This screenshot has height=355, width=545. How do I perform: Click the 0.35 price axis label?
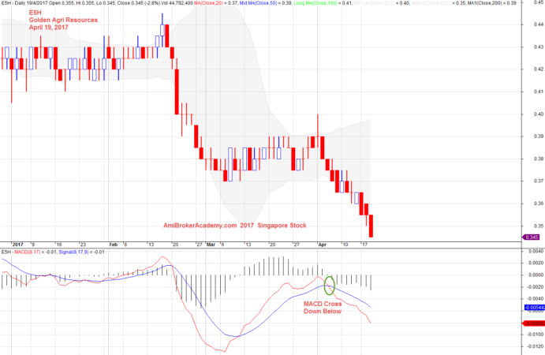click(539, 226)
